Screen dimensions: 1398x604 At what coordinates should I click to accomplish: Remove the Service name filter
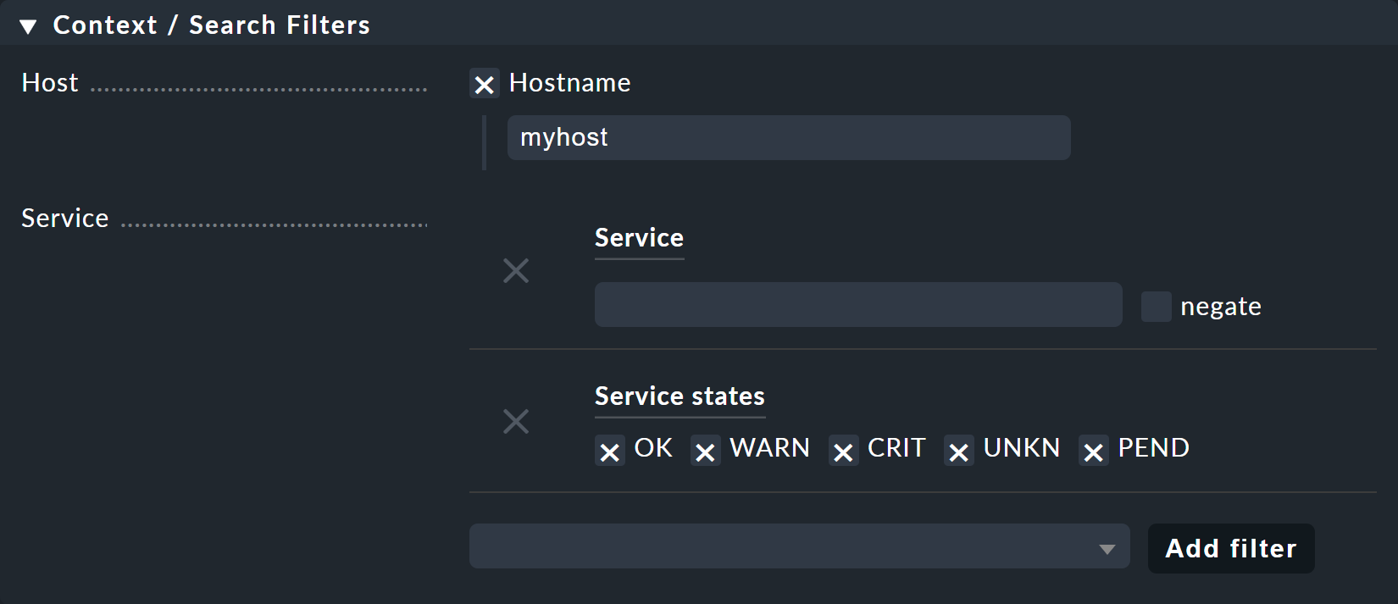(x=516, y=270)
